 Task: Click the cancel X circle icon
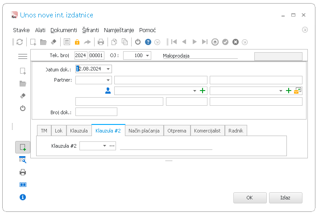[x=236, y=42]
